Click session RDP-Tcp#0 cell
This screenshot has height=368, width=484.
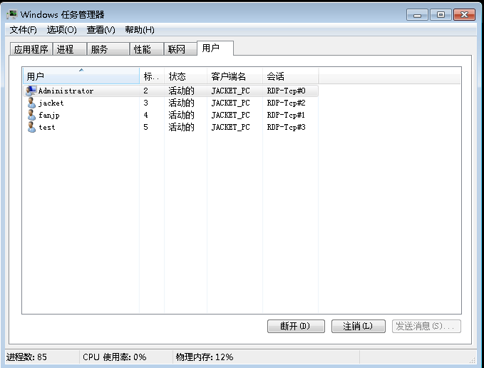(x=286, y=91)
